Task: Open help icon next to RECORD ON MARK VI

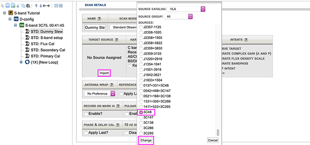Action: pyautogui.click(x=118, y=106)
